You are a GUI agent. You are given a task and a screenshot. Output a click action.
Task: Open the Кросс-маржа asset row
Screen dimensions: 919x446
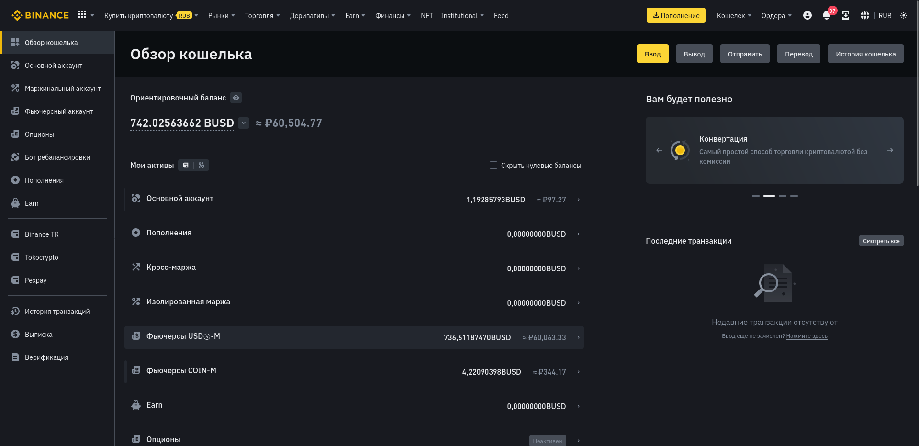tap(354, 268)
